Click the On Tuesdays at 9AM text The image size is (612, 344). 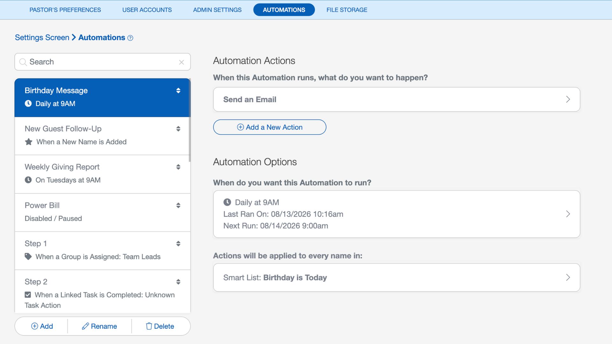click(x=68, y=180)
